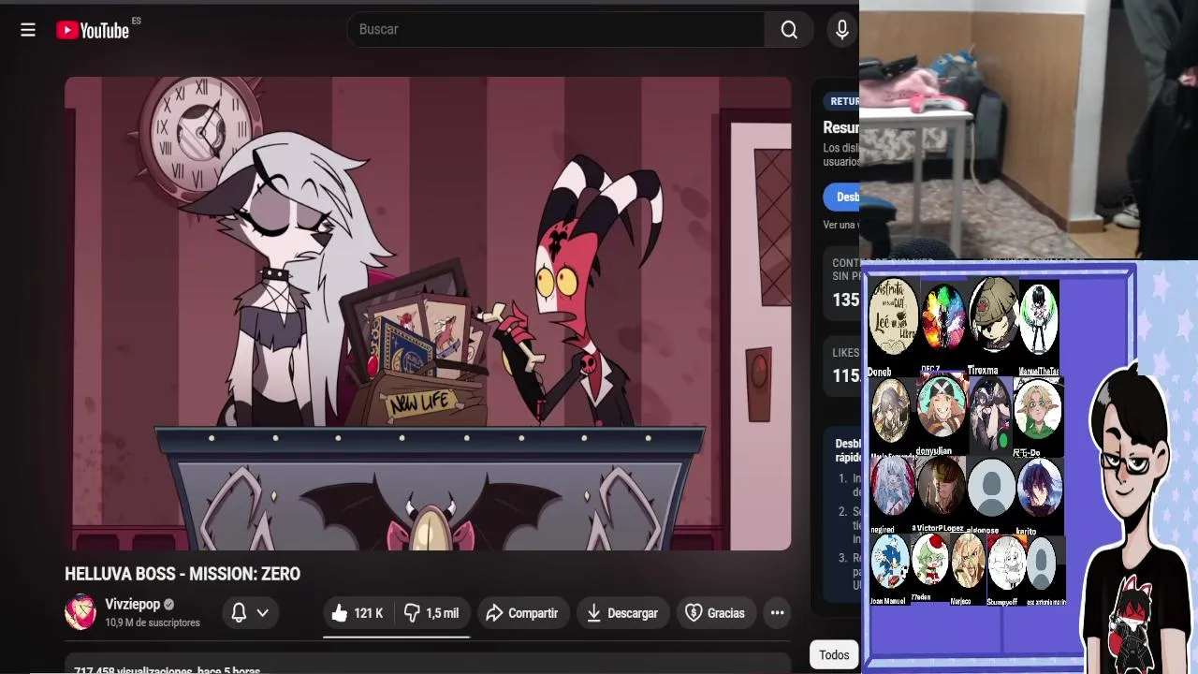Click the Tiroxma avatar in overlay grid
Image resolution: width=1198 pixels, height=674 pixels.
[x=992, y=317]
